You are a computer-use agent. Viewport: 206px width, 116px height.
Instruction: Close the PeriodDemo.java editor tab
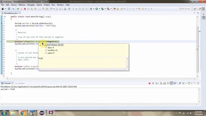[20, 13]
